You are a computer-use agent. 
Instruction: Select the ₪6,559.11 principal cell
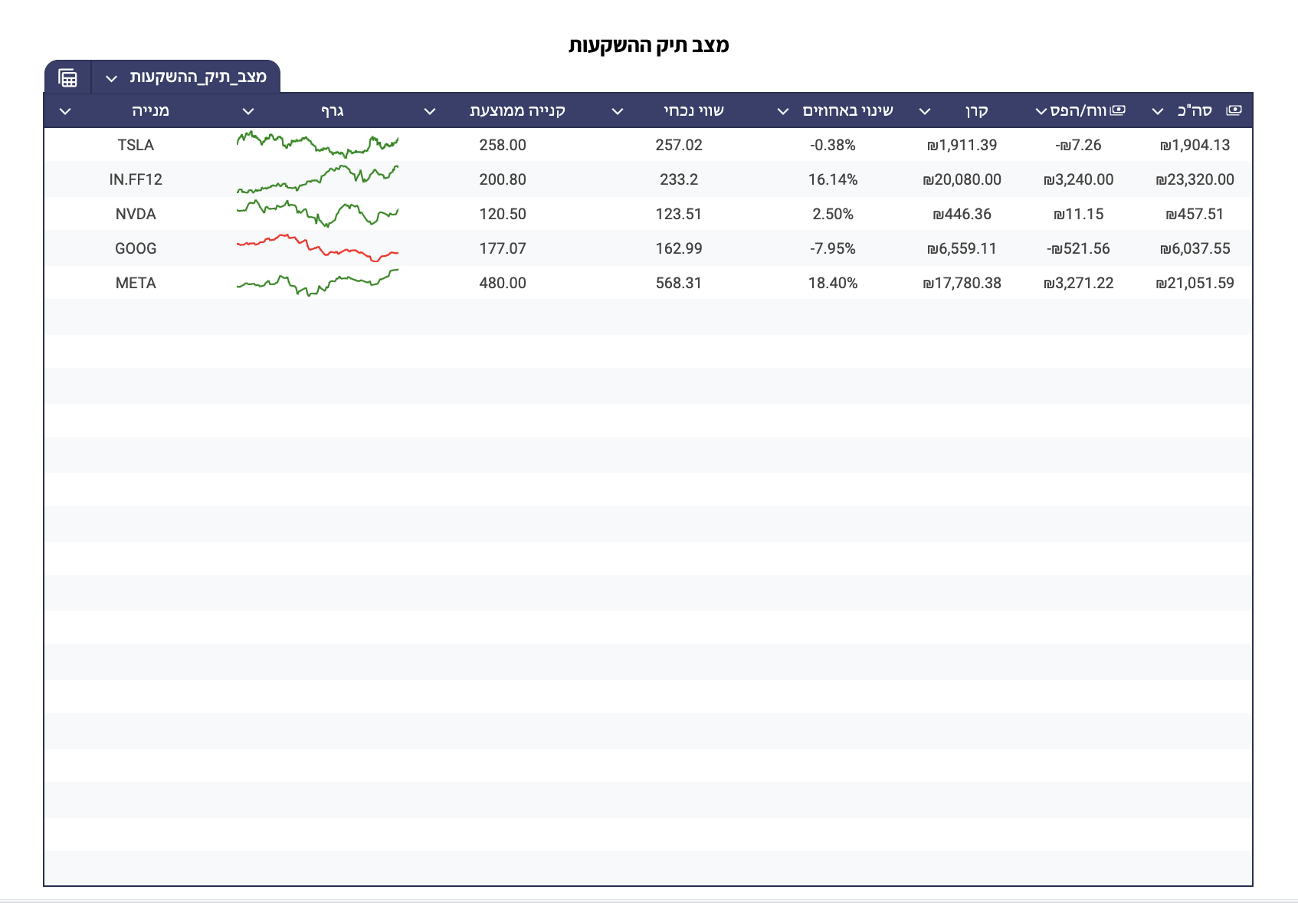[962, 248]
